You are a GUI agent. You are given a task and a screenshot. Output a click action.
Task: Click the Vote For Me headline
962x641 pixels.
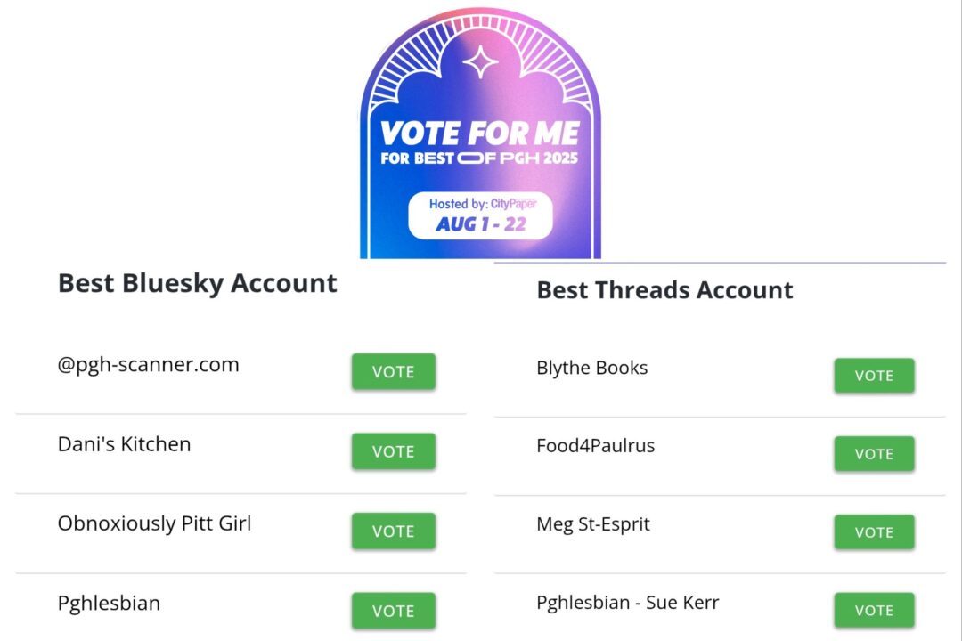(480, 134)
